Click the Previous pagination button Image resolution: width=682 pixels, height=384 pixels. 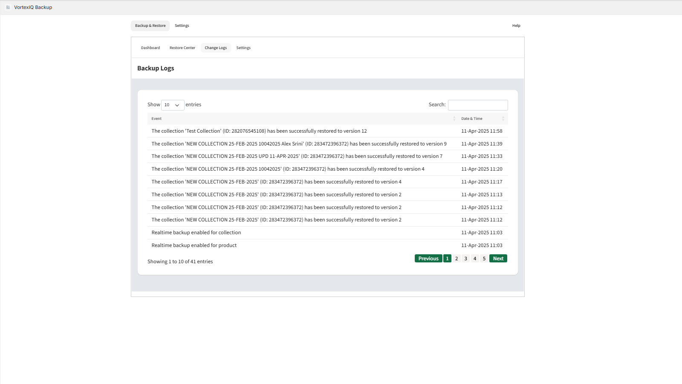[428, 258]
